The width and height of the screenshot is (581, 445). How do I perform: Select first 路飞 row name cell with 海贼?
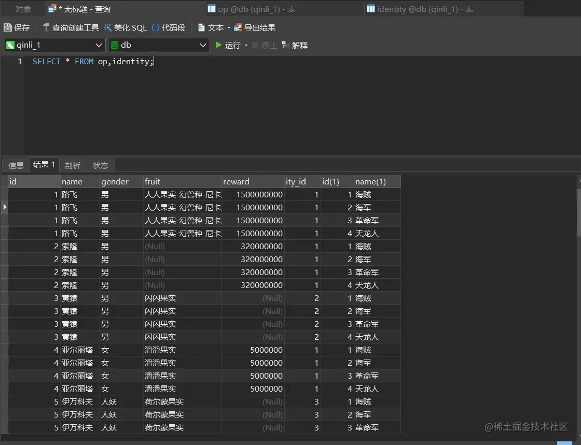click(80, 195)
